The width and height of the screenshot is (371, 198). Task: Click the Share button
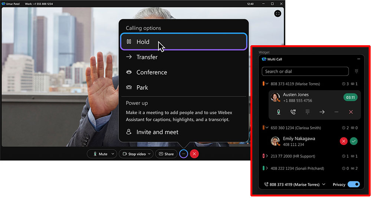point(166,154)
